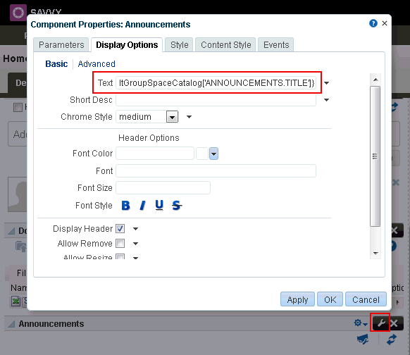The image size is (410, 355).
Task: Select the Display Options tab
Action: [127, 44]
